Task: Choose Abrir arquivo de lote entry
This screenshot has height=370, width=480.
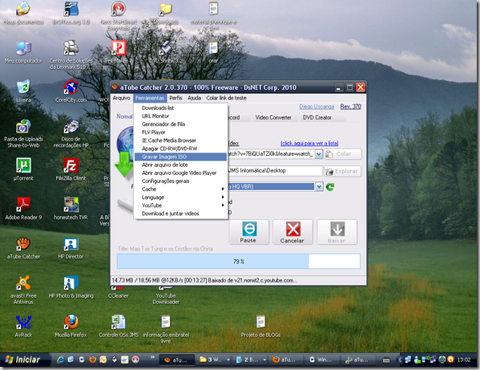Action: pos(180,165)
